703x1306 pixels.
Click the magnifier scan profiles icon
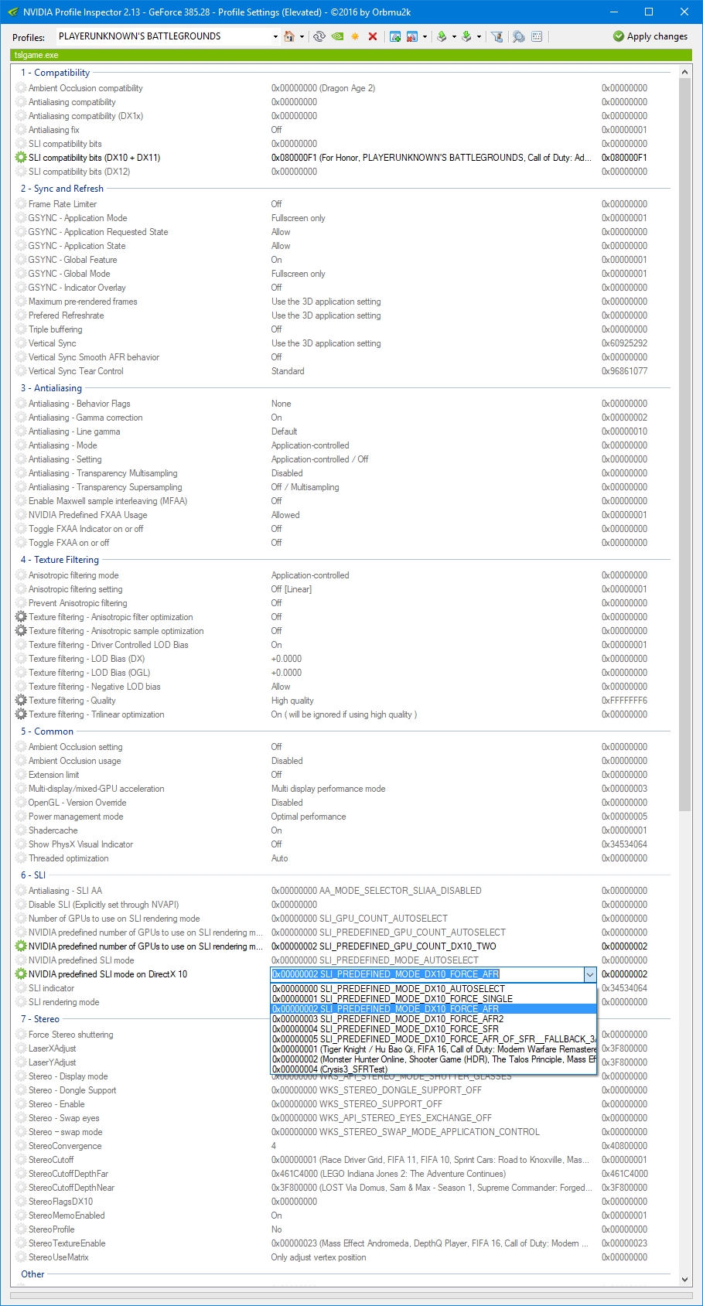pos(518,36)
